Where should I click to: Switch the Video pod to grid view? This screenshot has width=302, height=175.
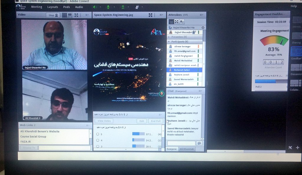click(x=65, y=15)
